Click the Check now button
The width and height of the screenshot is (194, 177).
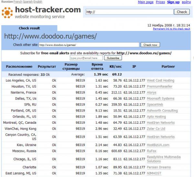coord(150,45)
